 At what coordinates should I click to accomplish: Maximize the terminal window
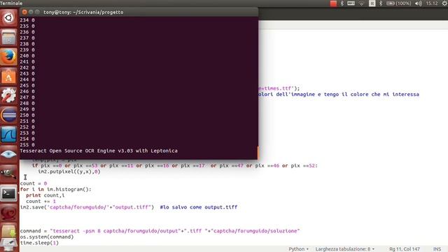click(x=37, y=12)
